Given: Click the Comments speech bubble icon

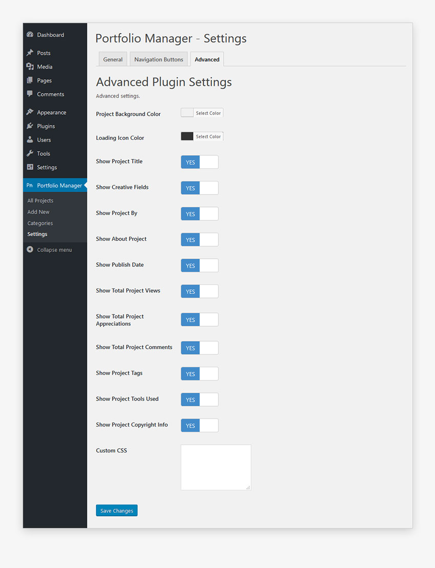Looking at the screenshot, I should pyautogui.click(x=30, y=94).
